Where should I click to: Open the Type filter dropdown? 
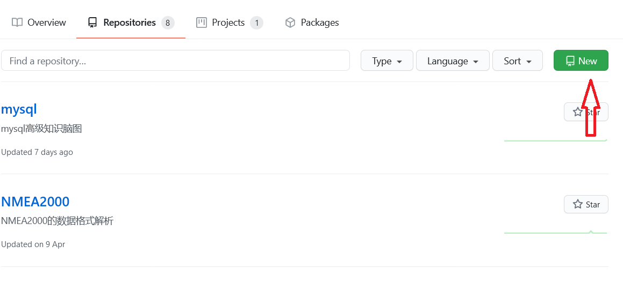pos(387,61)
